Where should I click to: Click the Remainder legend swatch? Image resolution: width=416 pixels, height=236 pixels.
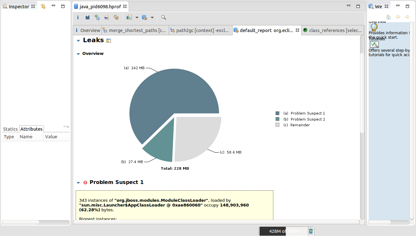pyautogui.click(x=277, y=125)
